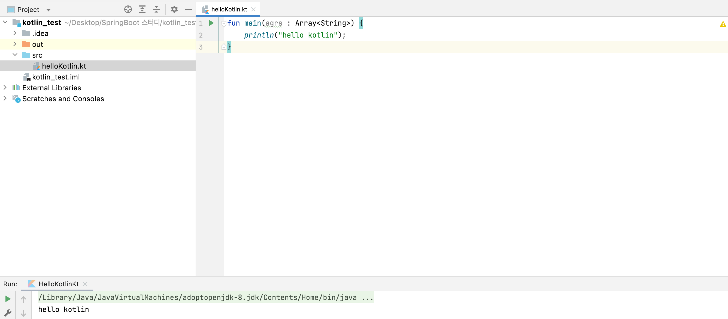Viewport: 728px width, 319px height.
Task: Open Project panel settings gear
Action: click(174, 9)
